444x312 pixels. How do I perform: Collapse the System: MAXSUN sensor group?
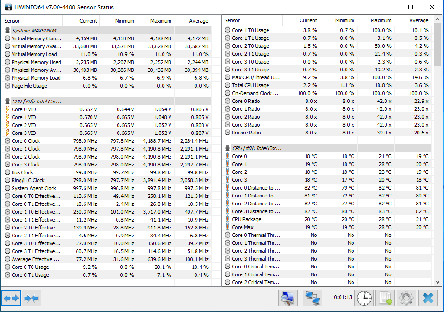(33, 31)
